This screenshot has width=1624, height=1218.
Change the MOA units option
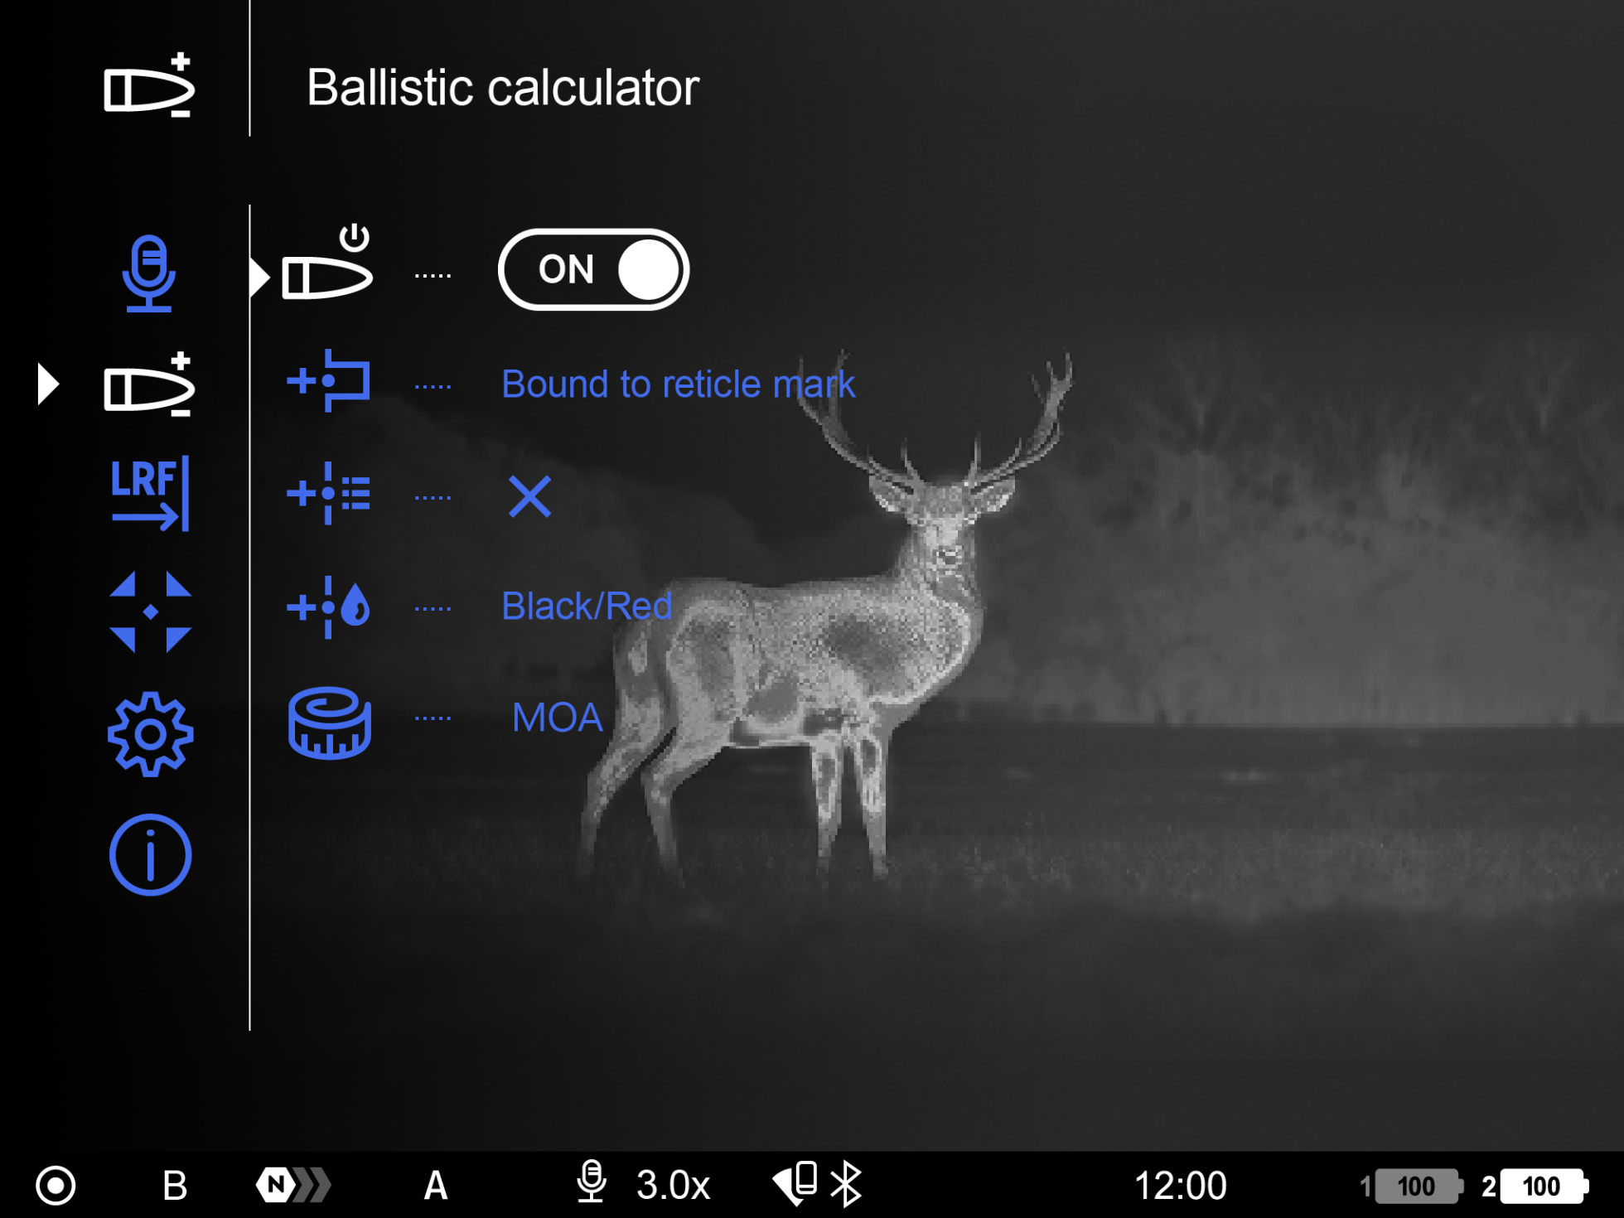(x=557, y=718)
